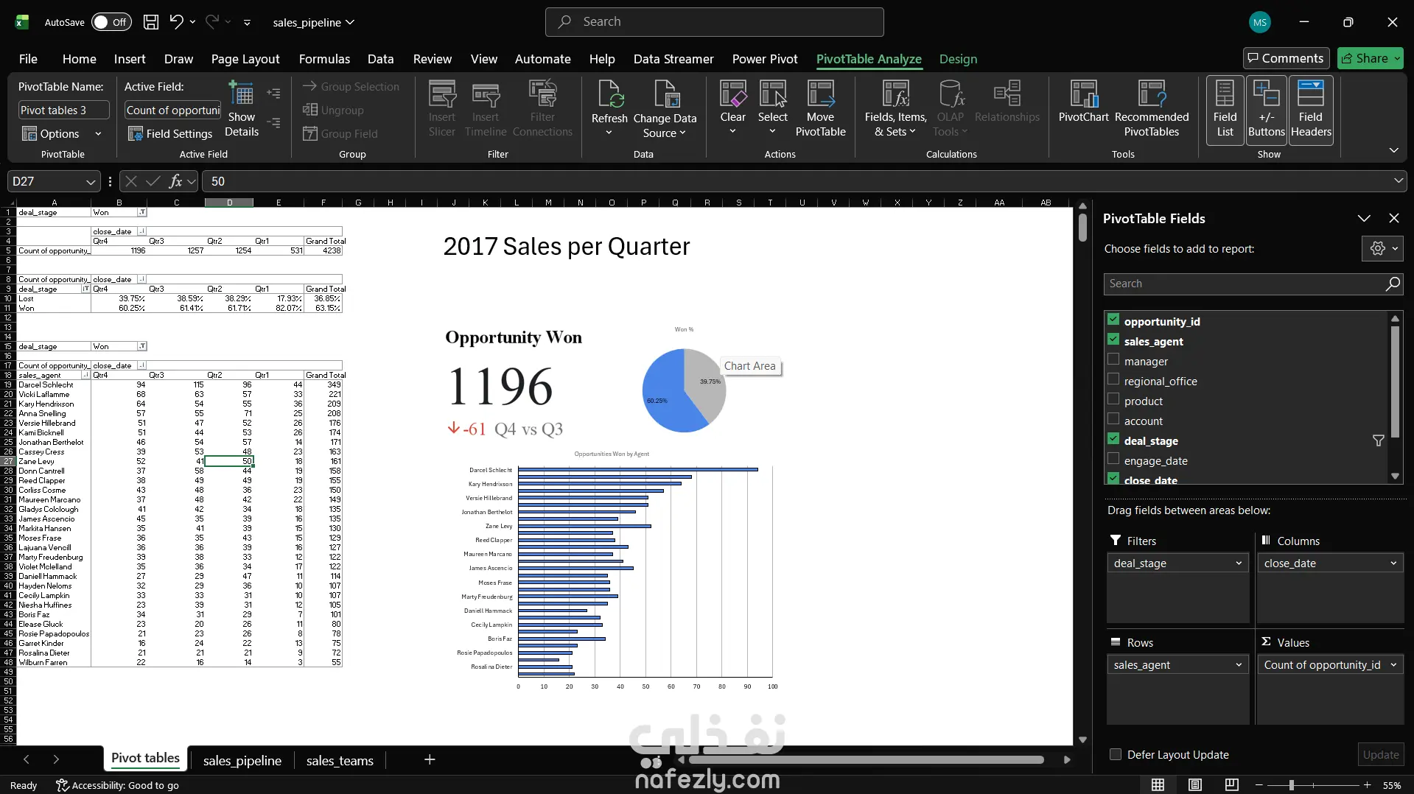Click zoom out minus button
The width and height of the screenshot is (1414, 794).
click(1259, 785)
